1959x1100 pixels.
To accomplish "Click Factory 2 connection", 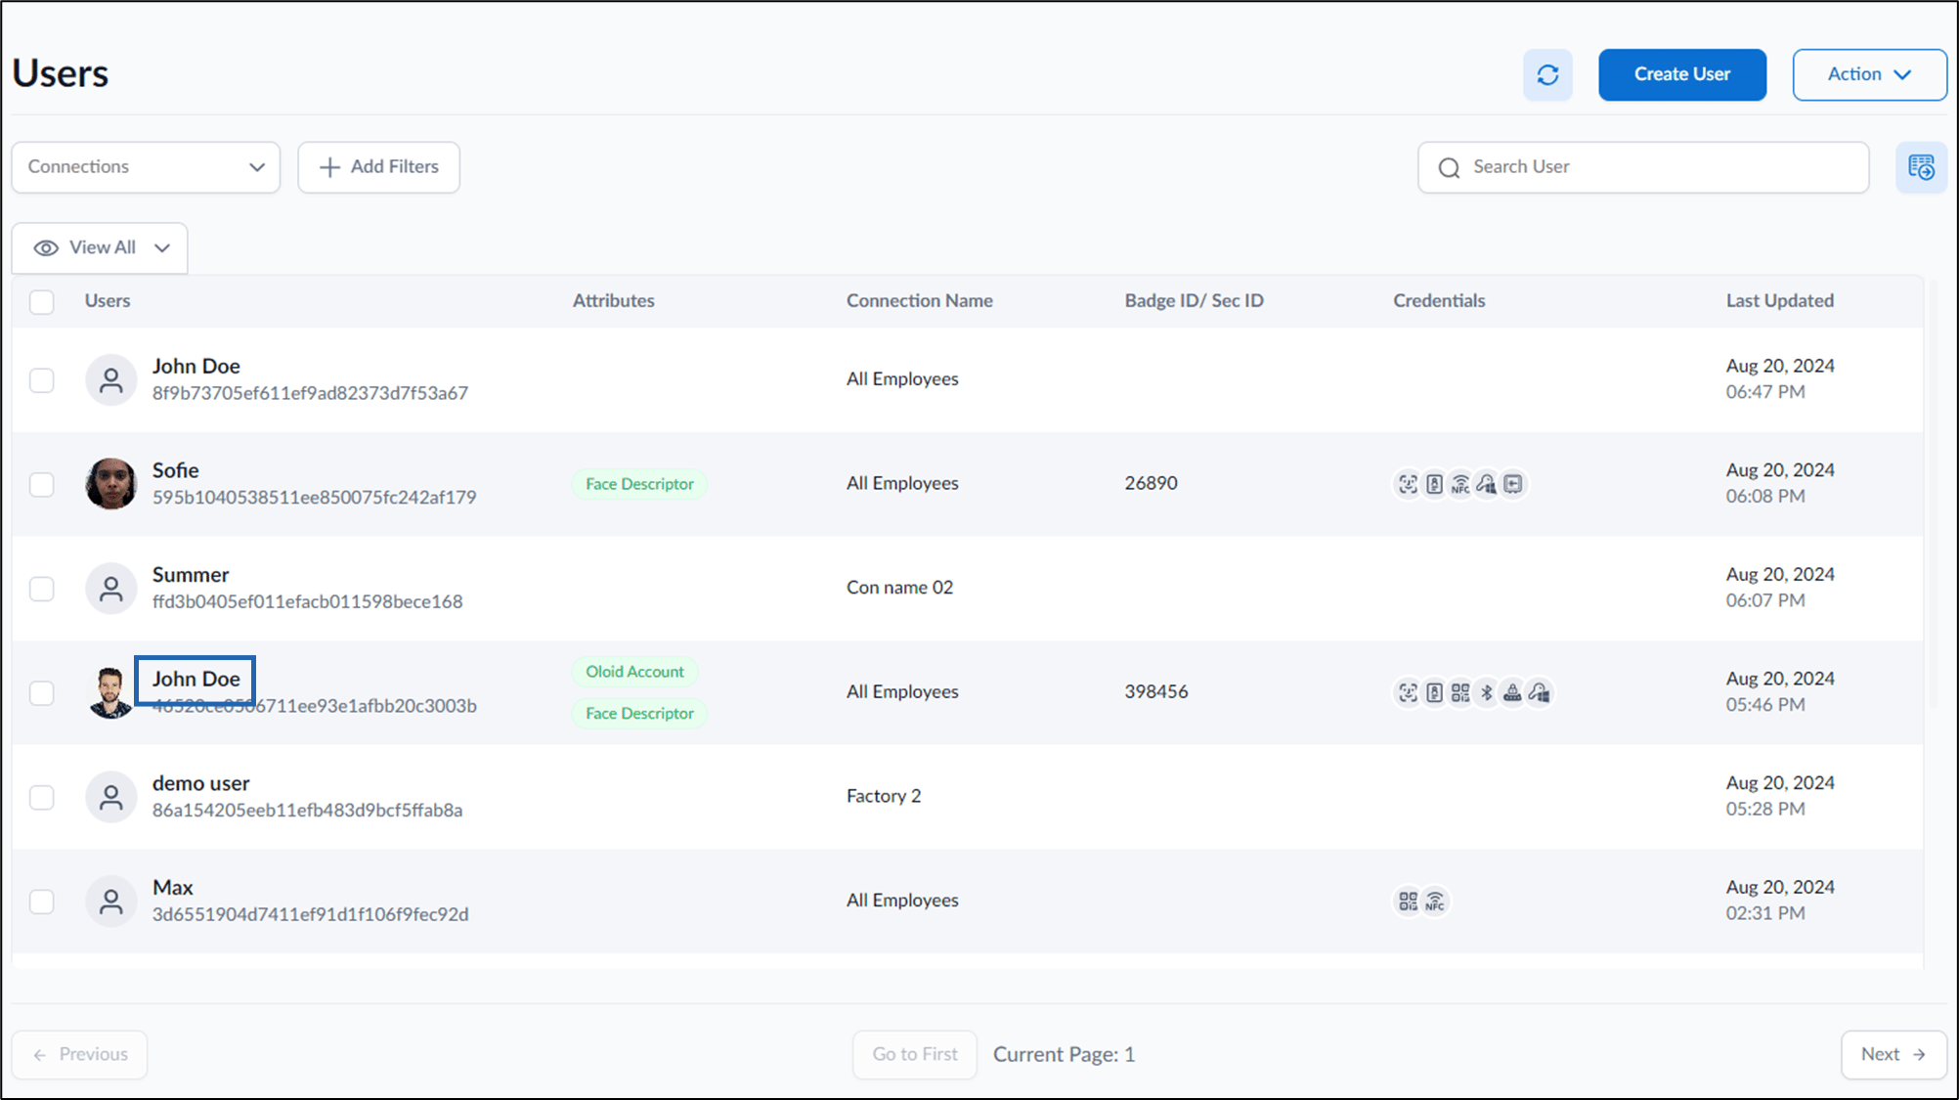I will (884, 796).
